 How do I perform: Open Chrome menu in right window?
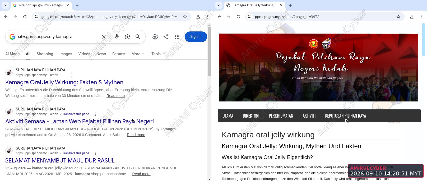pyautogui.click(x=421, y=17)
